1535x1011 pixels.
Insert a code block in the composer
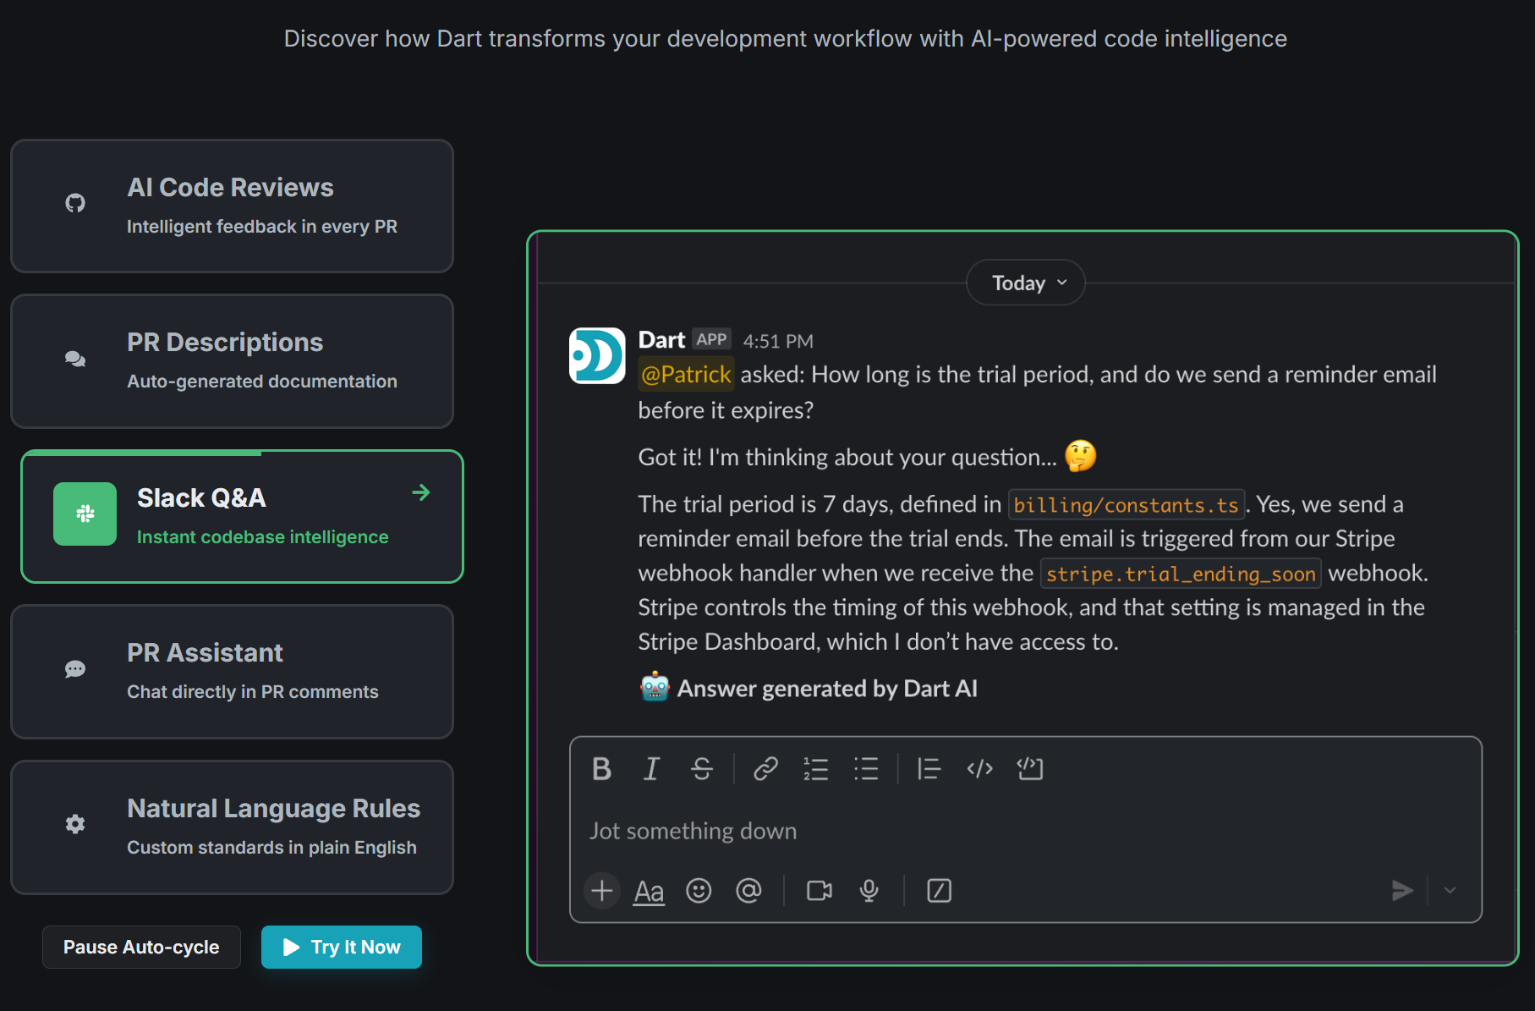click(1030, 768)
